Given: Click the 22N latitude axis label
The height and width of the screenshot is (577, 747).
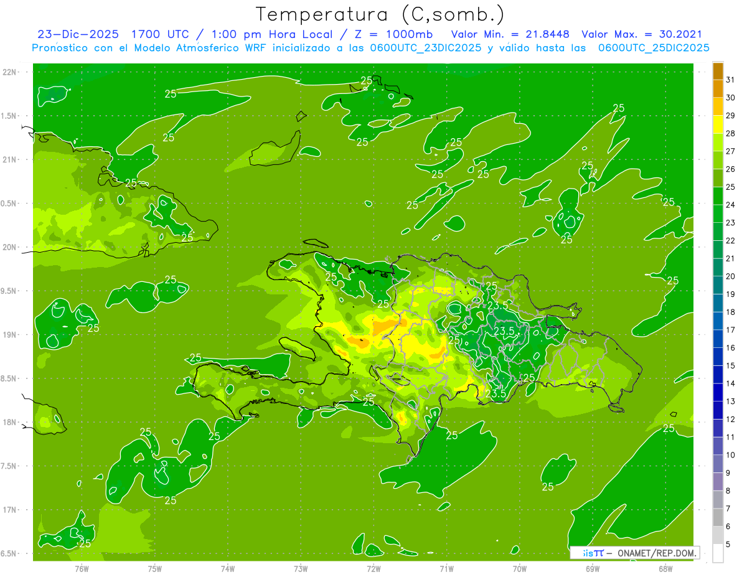Looking at the screenshot, I should (x=9, y=72).
